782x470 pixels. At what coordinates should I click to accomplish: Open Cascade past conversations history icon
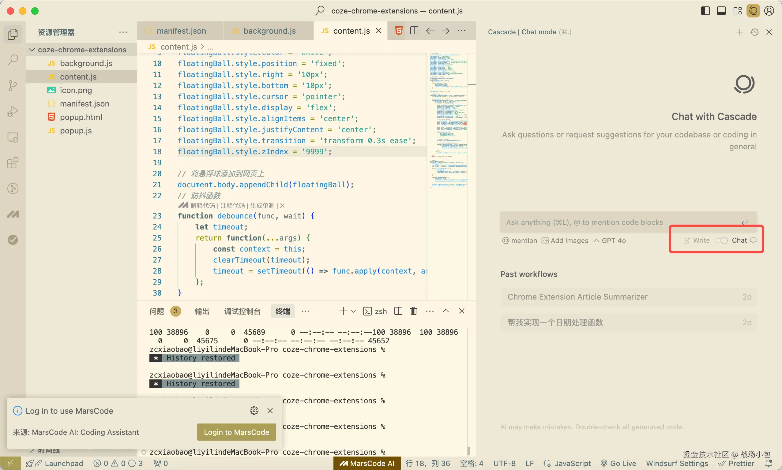coord(754,32)
